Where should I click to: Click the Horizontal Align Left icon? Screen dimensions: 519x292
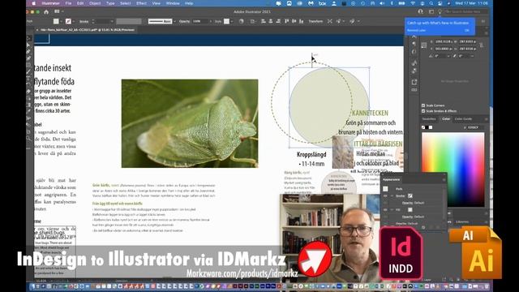(264, 21)
